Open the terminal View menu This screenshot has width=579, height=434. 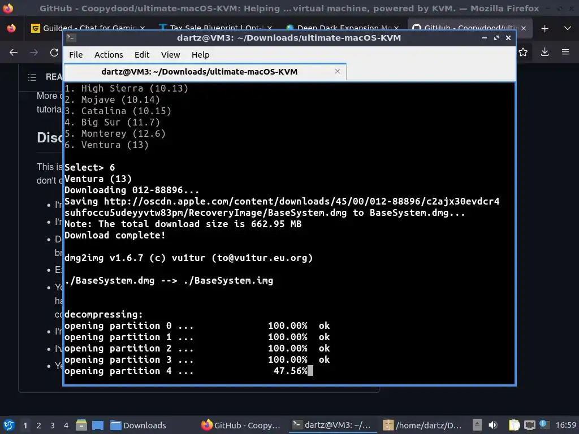click(170, 55)
